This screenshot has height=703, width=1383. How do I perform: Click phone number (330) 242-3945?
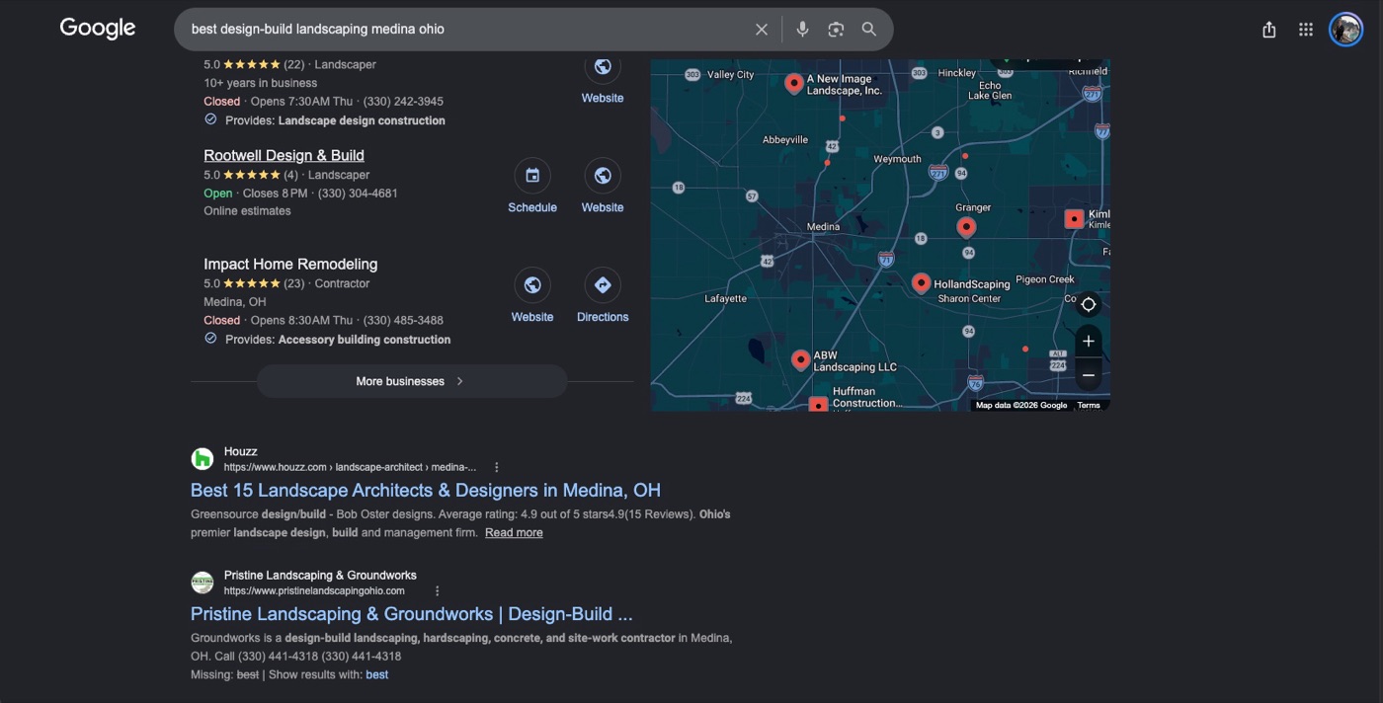403,102
